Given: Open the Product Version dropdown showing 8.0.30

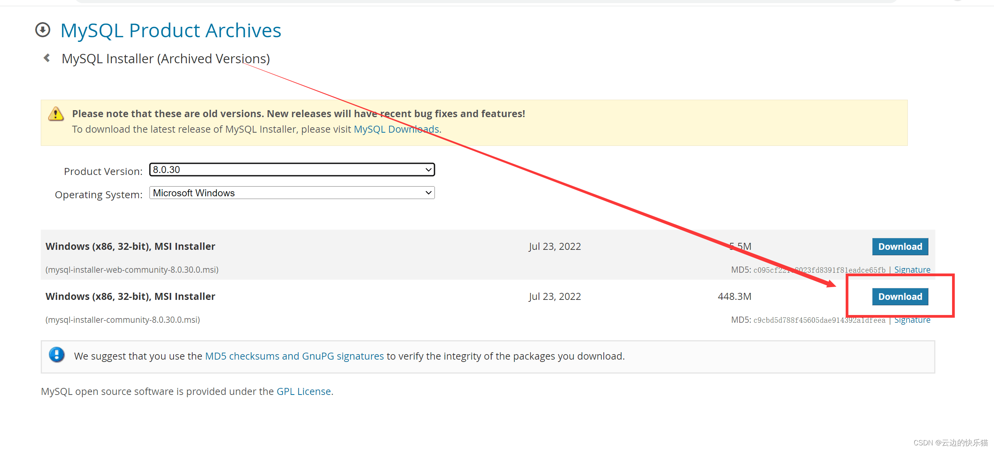Looking at the screenshot, I should pos(292,170).
